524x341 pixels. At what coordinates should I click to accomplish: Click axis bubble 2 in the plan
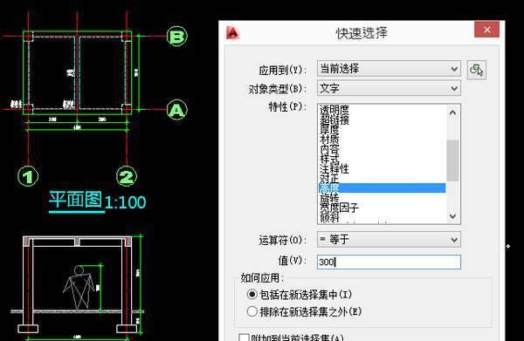point(127,176)
